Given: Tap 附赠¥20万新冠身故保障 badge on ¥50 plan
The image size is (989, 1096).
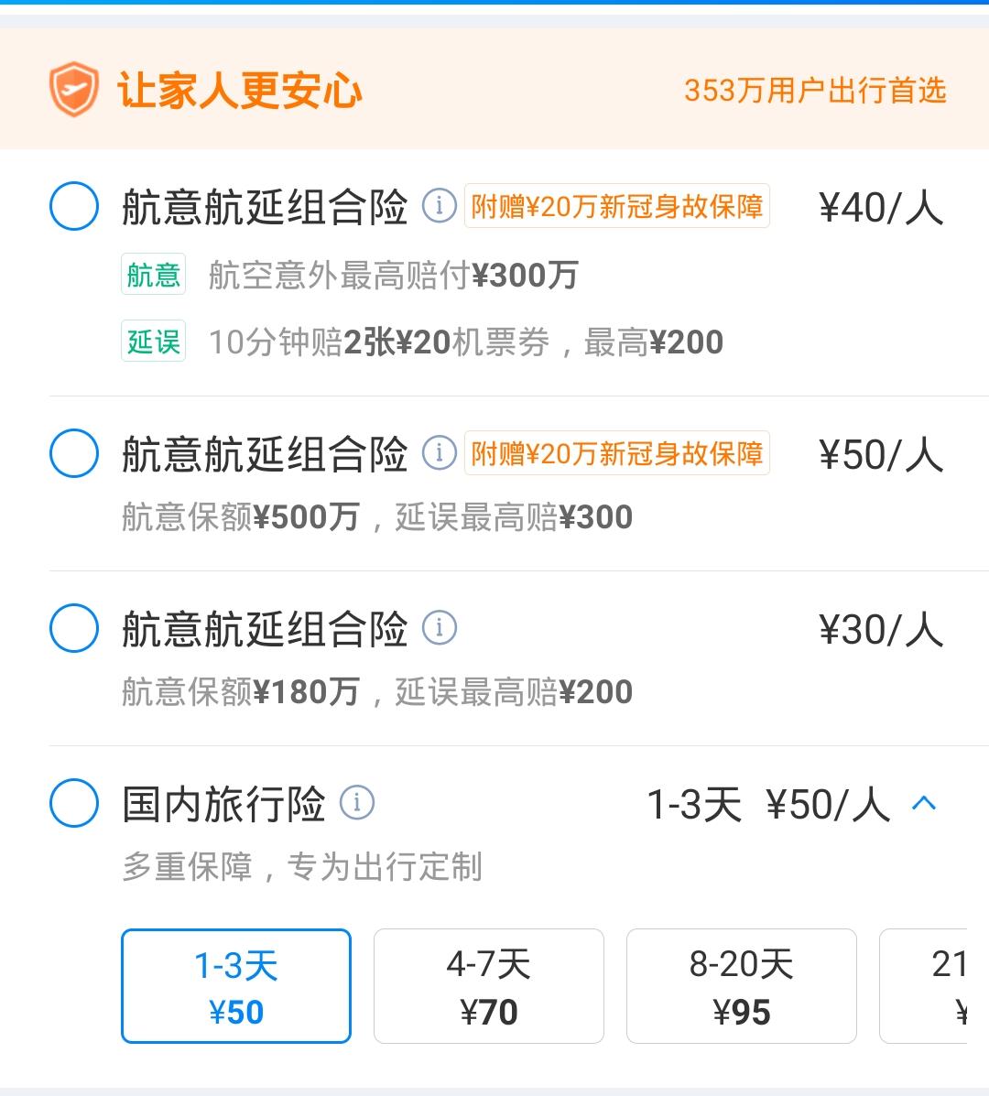Looking at the screenshot, I should click(x=617, y=453).
